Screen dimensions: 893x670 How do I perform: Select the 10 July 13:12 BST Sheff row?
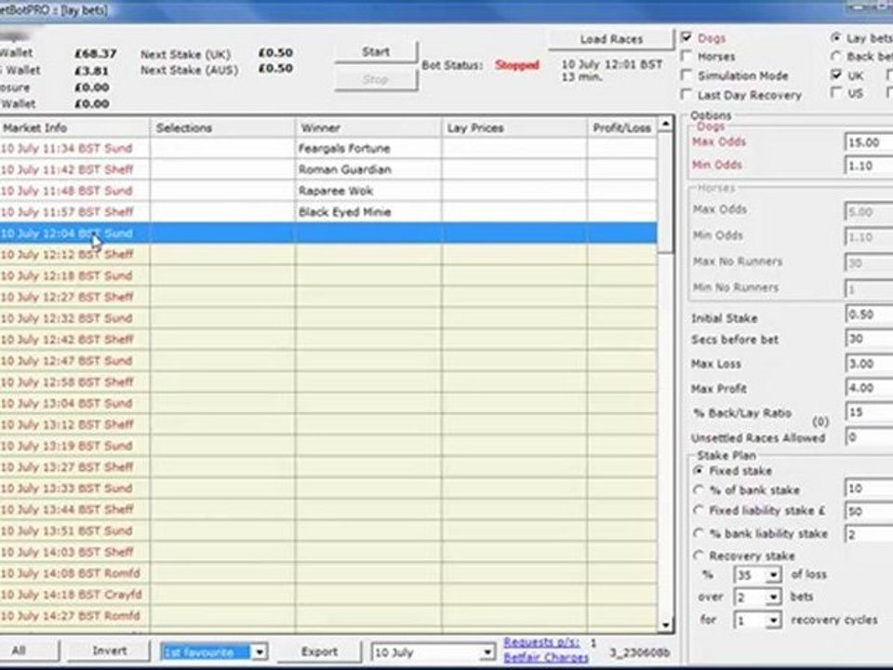click(328, 424)
